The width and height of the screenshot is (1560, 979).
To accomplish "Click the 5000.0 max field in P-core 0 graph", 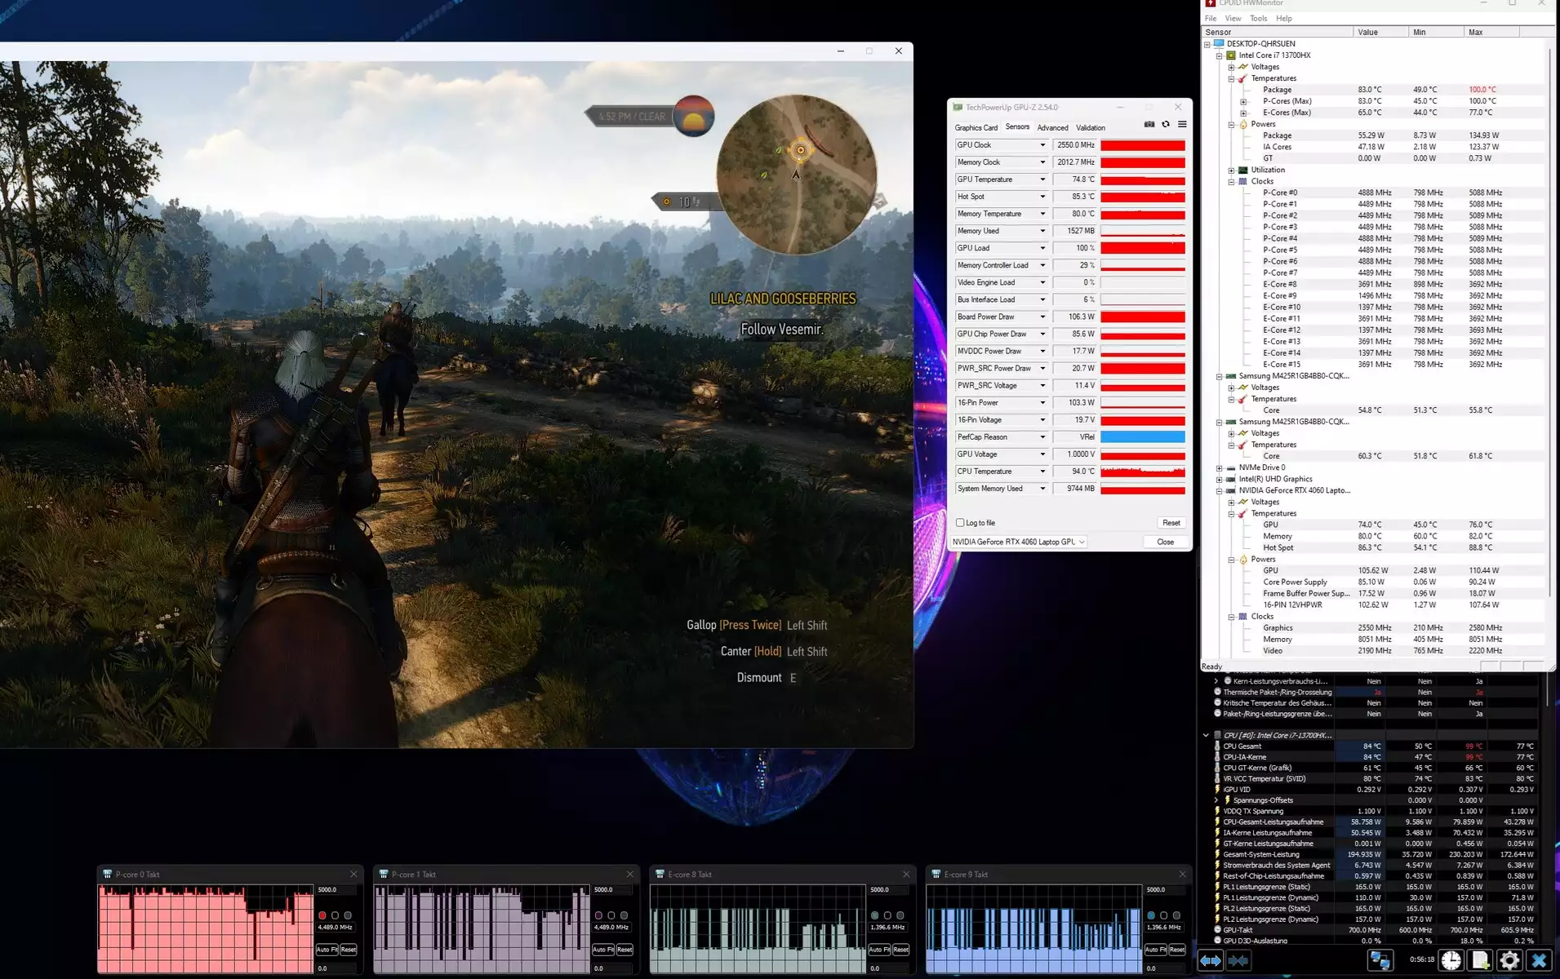I will tap(335, 890).
